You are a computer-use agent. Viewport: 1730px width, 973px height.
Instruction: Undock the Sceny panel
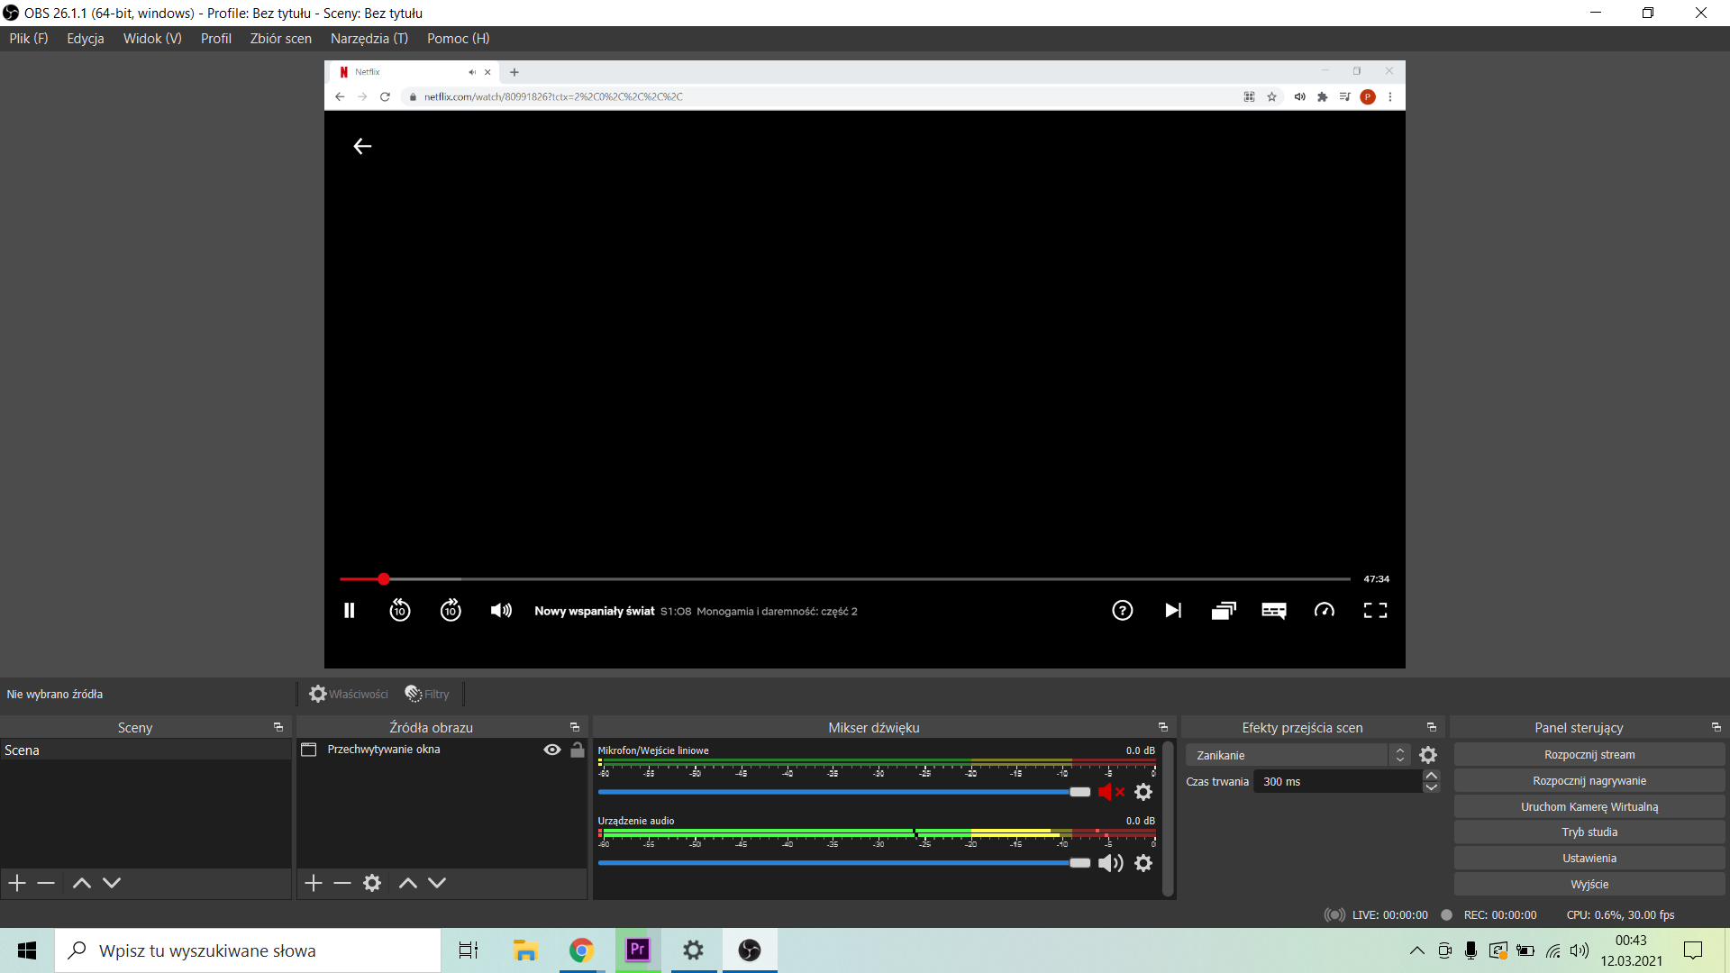[278, 727]
